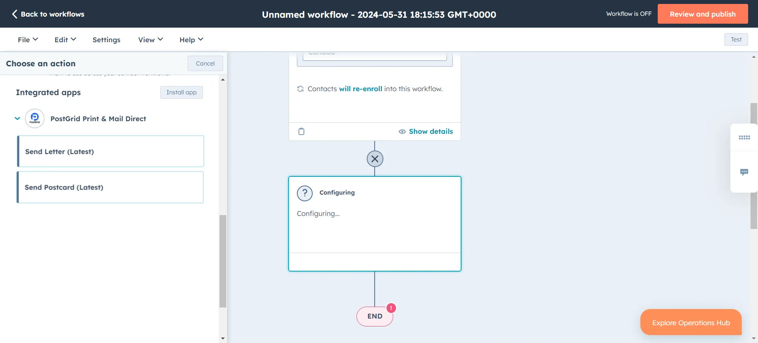Select Send Postcard (Latest) action
This screenshot has height=343, width=758.
[x=110, y=187]
